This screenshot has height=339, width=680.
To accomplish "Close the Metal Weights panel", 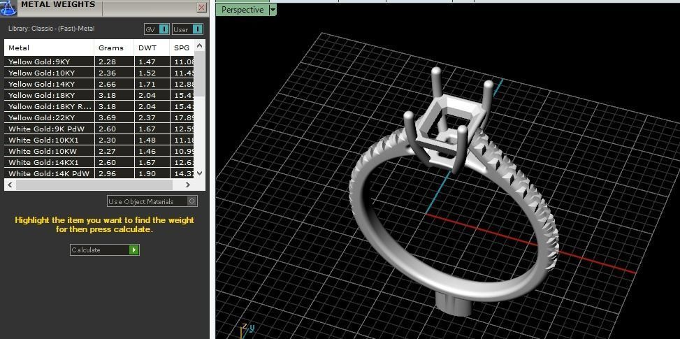I will click(202, 7).
